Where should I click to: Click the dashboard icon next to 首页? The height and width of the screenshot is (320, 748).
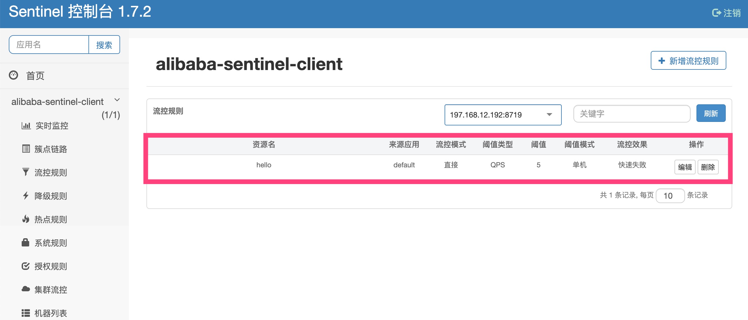coord(13,75)
